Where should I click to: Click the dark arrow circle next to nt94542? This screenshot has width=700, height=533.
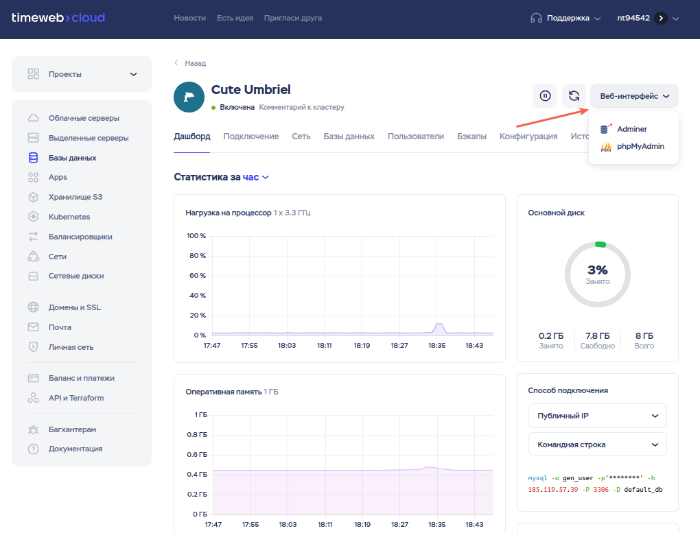[x=661, y=18]
